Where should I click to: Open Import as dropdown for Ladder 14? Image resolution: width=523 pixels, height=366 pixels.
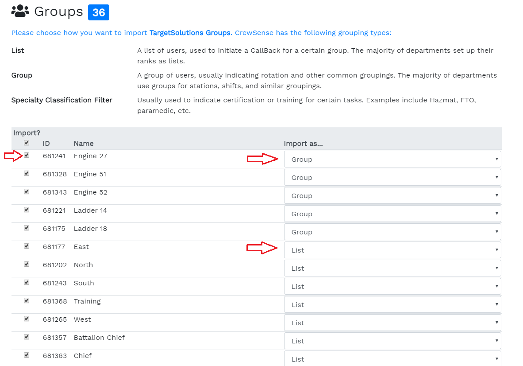[x=392, y=214]
